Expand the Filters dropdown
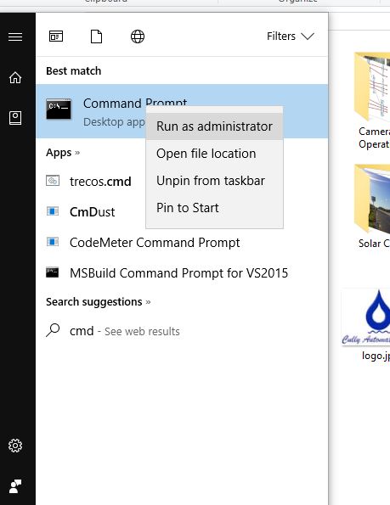 pos(291,36)
